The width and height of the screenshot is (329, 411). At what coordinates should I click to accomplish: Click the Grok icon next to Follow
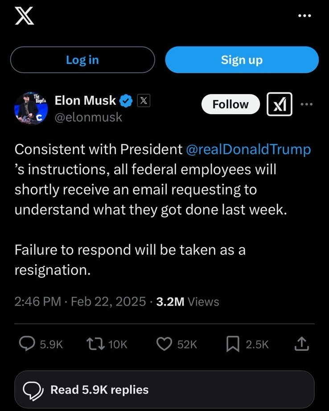(279, 104)
